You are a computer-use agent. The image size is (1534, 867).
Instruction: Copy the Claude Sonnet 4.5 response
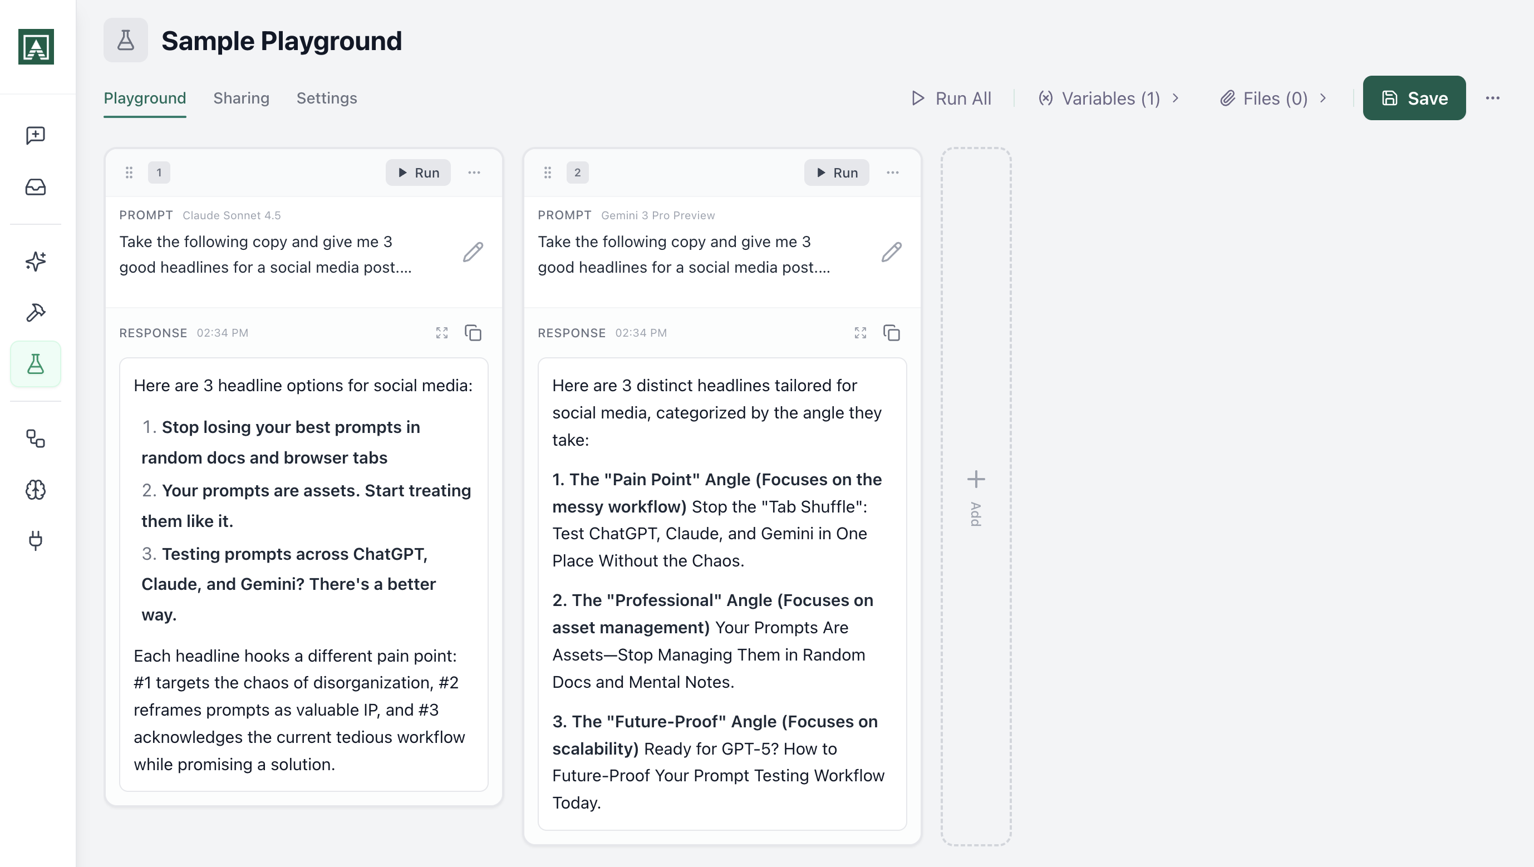(473, 333)
